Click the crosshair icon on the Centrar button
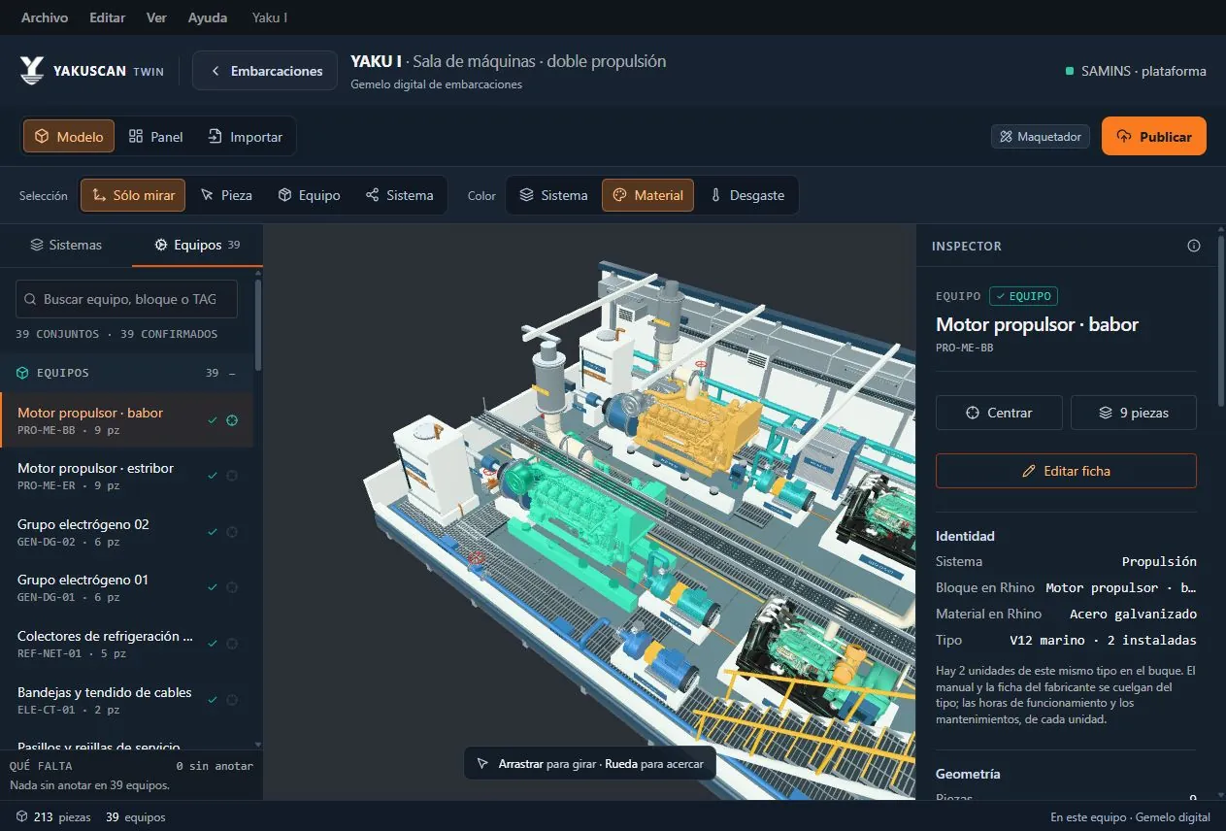 973,413
